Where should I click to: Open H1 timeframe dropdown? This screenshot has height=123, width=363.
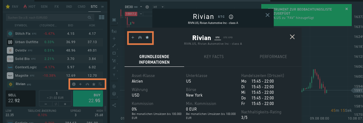pos(159,7)
